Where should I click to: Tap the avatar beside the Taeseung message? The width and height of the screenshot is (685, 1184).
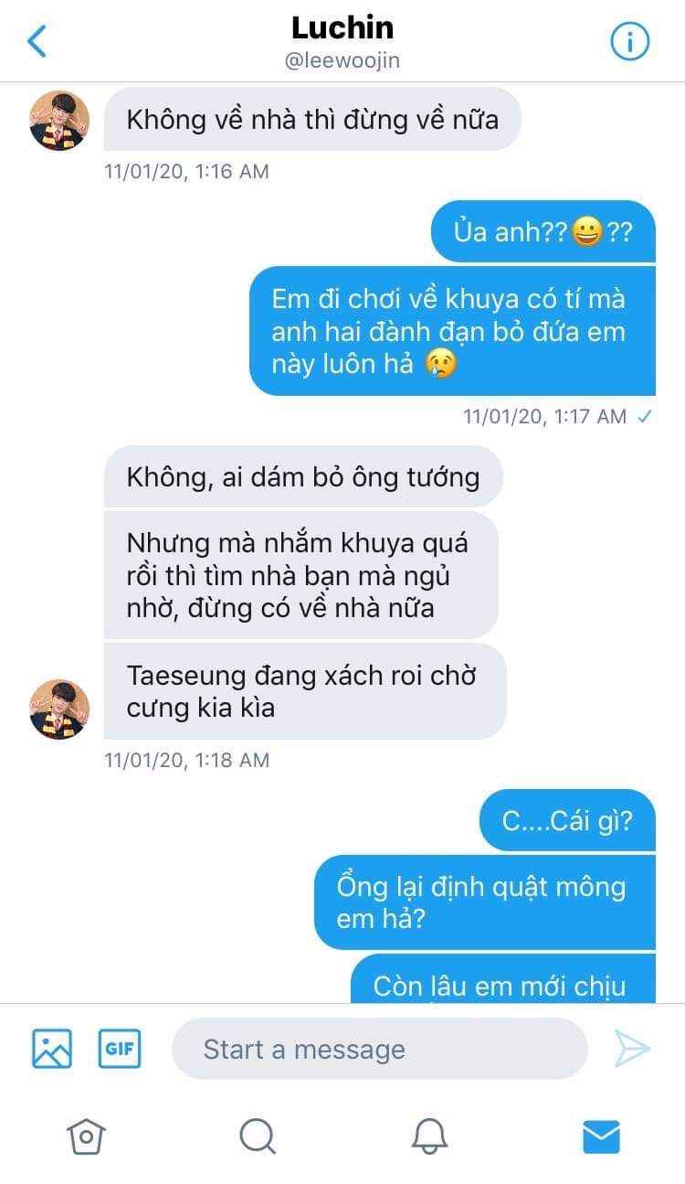click(x=59, y=709)
